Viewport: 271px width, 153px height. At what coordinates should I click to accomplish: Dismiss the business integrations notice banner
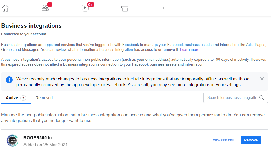[x=262, y=79]
